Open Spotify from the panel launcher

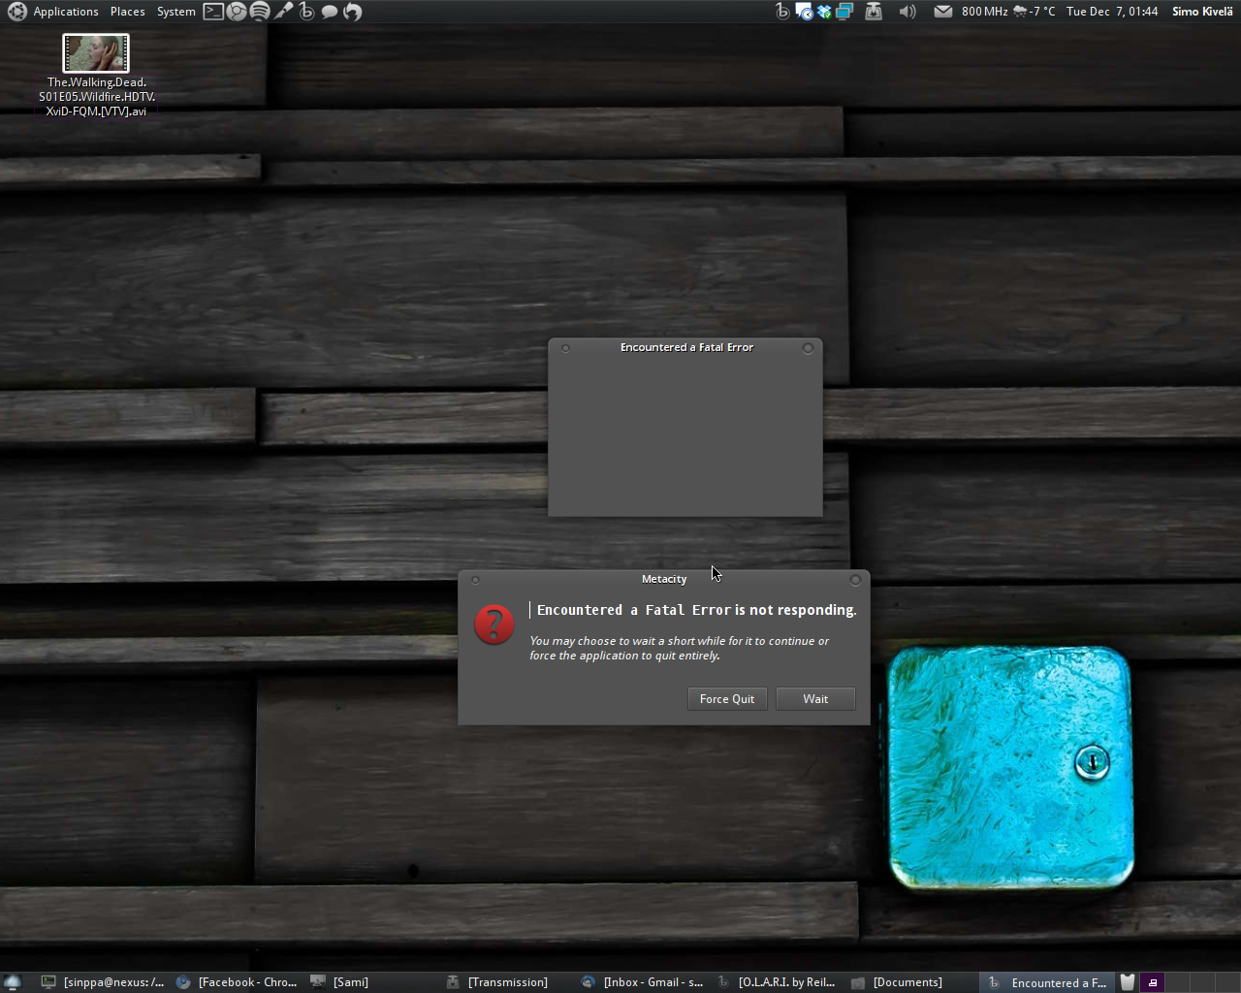click(x=260, y=12)
